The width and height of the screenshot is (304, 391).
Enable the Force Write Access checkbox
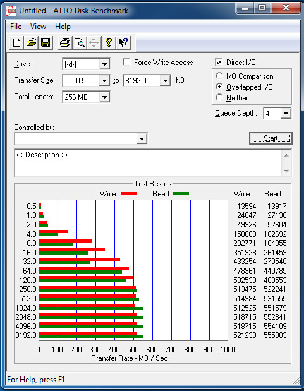pyautogui.click(x=126, y=62)
